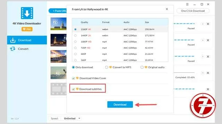Select the 360P quality radio button
The height and width of the screenshot is (124, 222).
coord(75,60)
